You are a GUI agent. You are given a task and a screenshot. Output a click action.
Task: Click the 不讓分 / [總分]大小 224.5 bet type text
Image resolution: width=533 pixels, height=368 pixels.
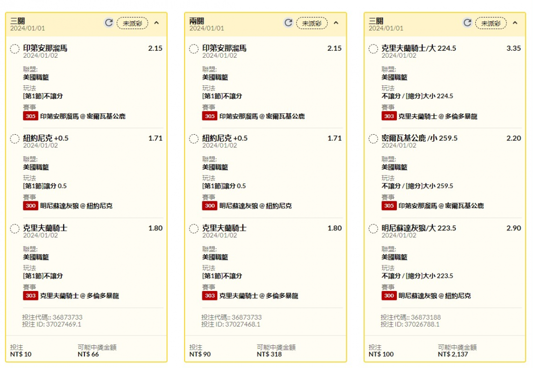coord(417,96)
